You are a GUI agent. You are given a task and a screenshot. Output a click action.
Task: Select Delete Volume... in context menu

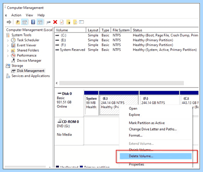(156, 156)
